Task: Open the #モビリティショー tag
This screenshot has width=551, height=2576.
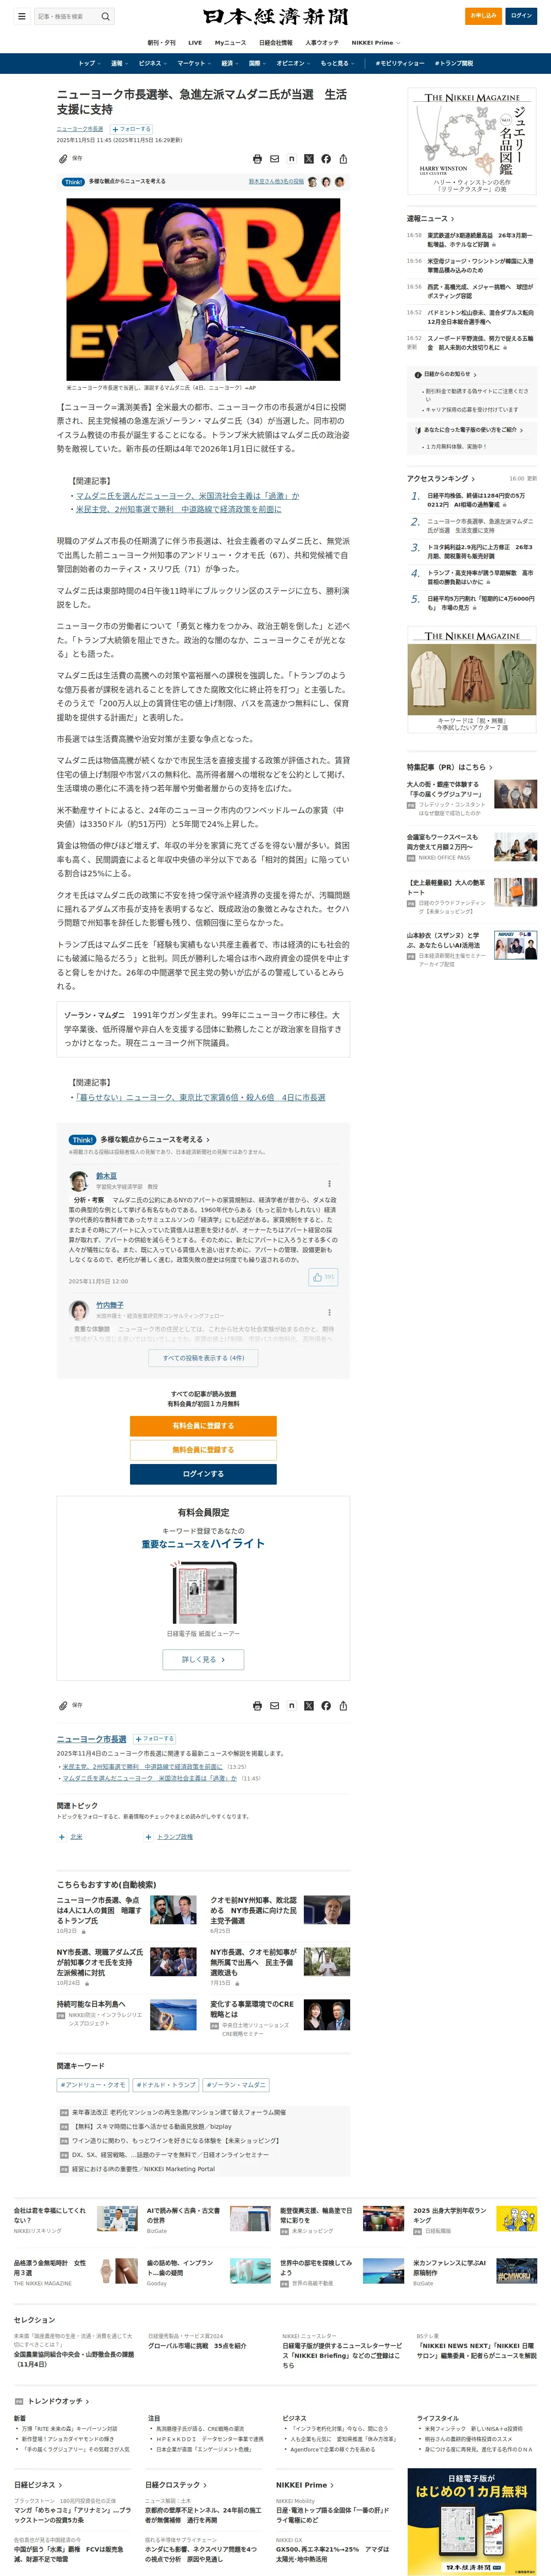Action: 400,63
